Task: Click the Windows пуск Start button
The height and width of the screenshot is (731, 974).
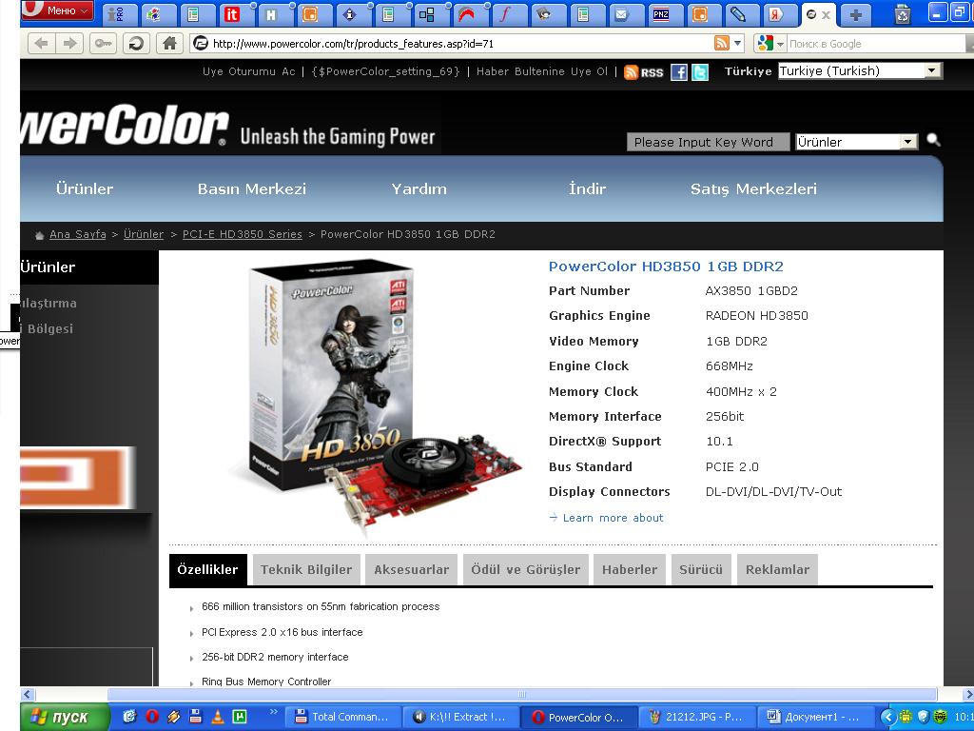Action: click(65, 717)
